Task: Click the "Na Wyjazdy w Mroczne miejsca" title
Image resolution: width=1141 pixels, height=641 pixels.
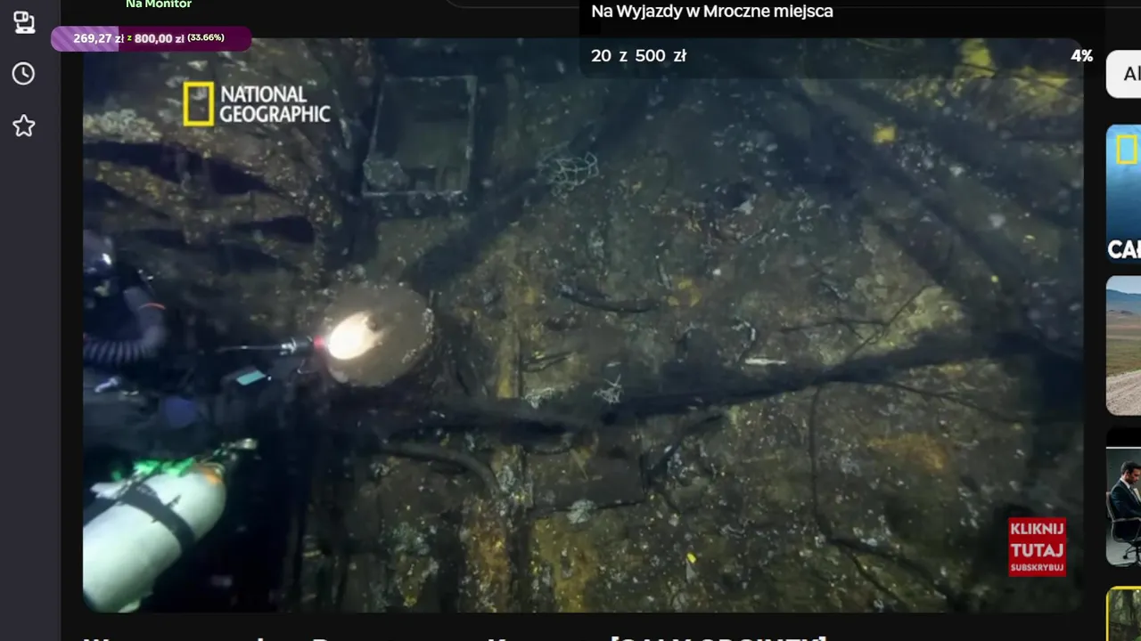Action: click(x=712, y=12)
